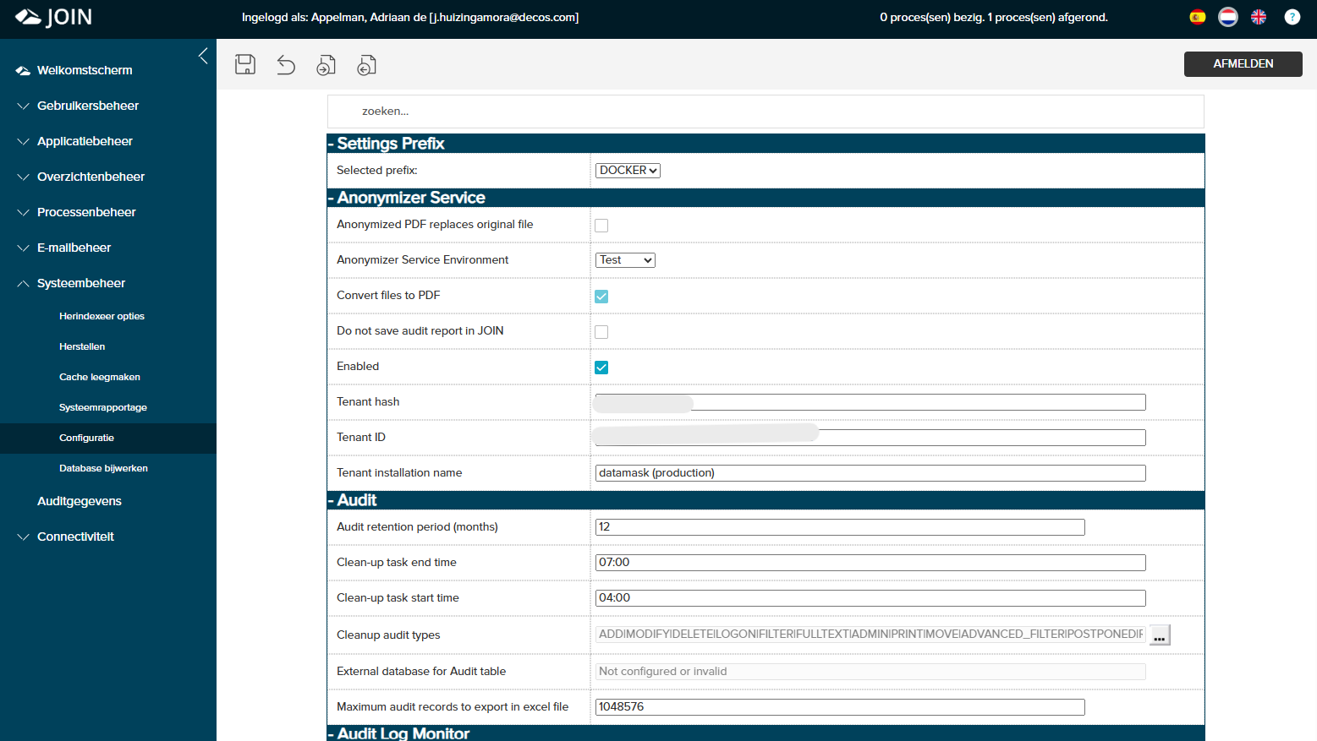Click the AFMELDEN button
The height and width of the screenshot is (741, 1317).
[x=1243, y=64]
